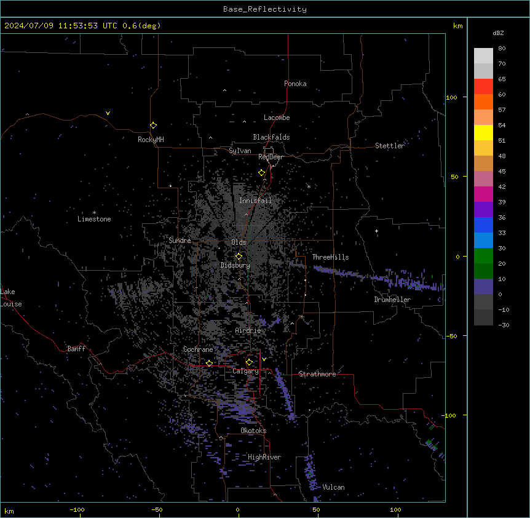Click the Didsbury town label
Viewport: 530px width, 518px height.
[235, 265]
